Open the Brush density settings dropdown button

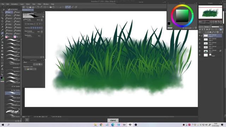tap(42, 32)
